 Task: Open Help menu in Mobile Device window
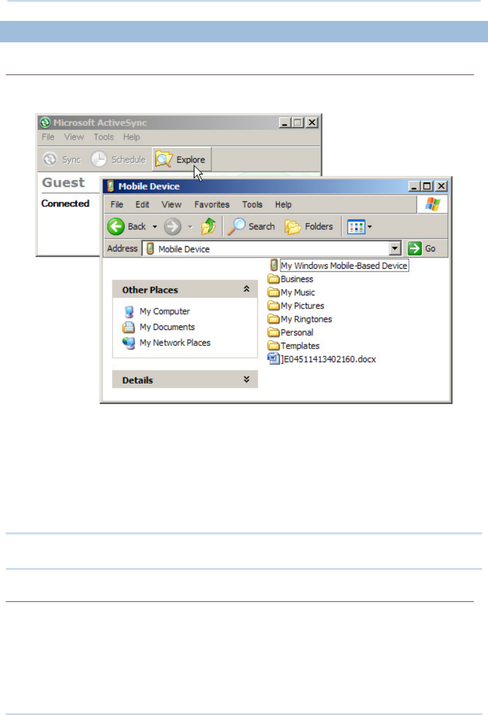[283, 204]
